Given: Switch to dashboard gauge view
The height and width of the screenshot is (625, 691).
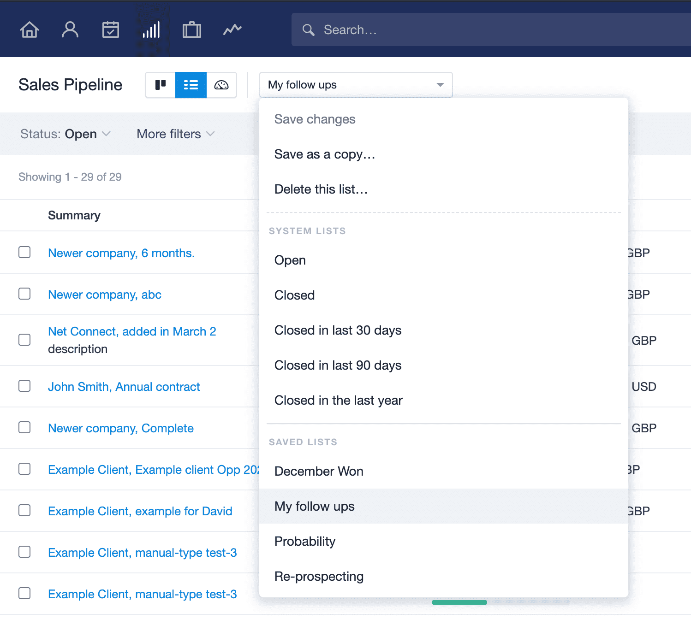Looking at the screenshot, I should coord(221,85).
